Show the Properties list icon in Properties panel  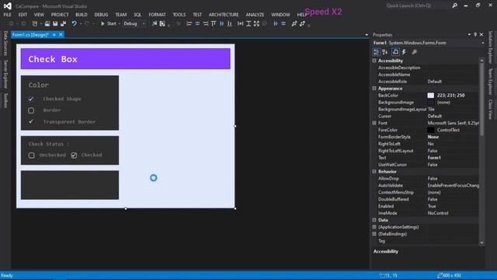click(x=395, y=52)
